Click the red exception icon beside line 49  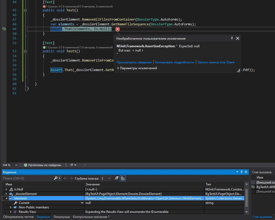pyautogui.click(x=117, y=29)
